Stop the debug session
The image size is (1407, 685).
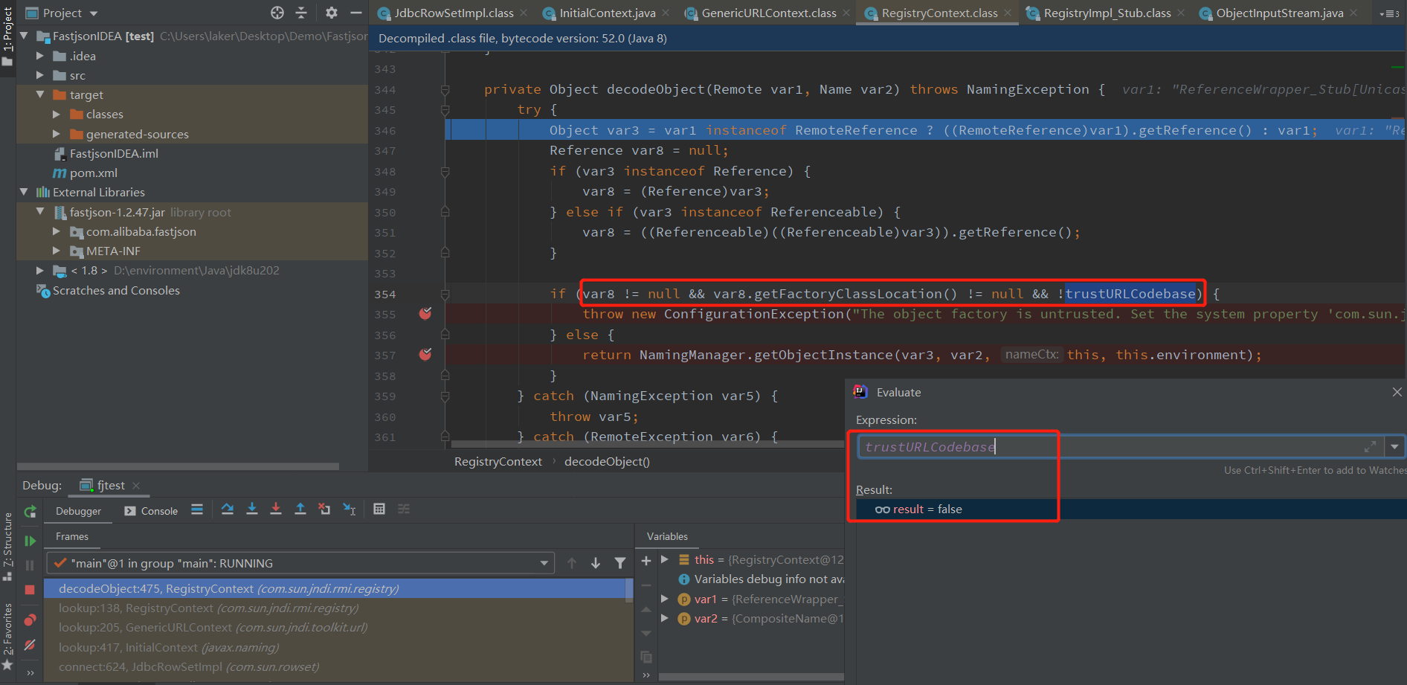pyautogui.click(x=30, y=590)
